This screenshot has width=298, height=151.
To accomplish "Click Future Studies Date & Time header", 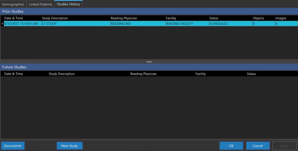I will (14, 74).
